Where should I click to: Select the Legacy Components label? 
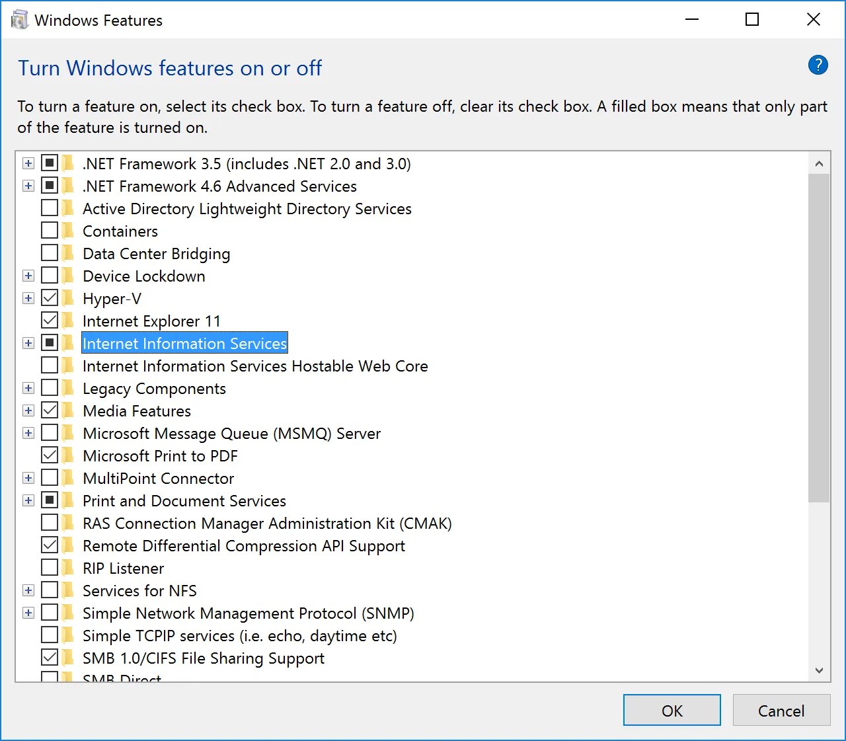coord(154,388)
